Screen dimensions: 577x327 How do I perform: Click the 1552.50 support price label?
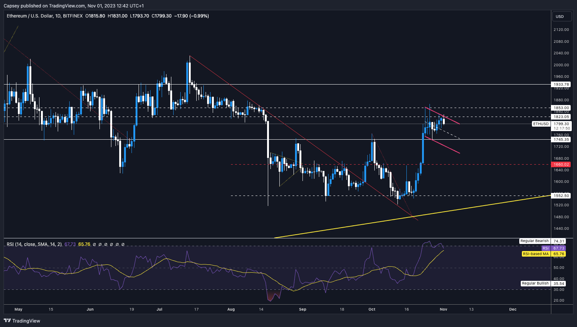560,195
